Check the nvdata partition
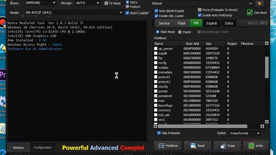 point(156,68)
